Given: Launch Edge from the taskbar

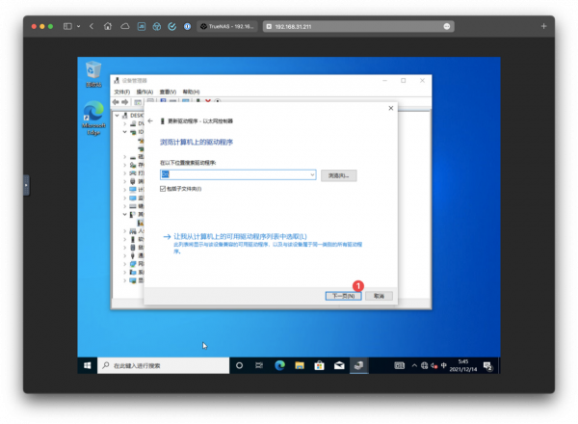Looking at the screenshot, I should (279, 365).
